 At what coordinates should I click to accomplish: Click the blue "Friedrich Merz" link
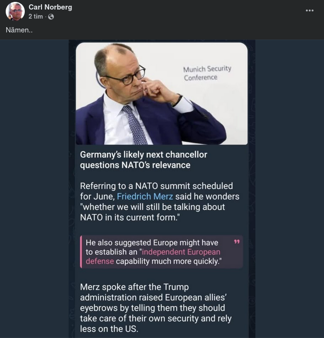click(x=145, y=196)
